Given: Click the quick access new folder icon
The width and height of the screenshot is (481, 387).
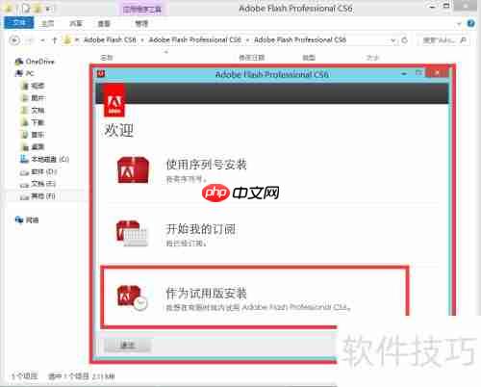Looking at the screenshot, I should click(38, 9).
